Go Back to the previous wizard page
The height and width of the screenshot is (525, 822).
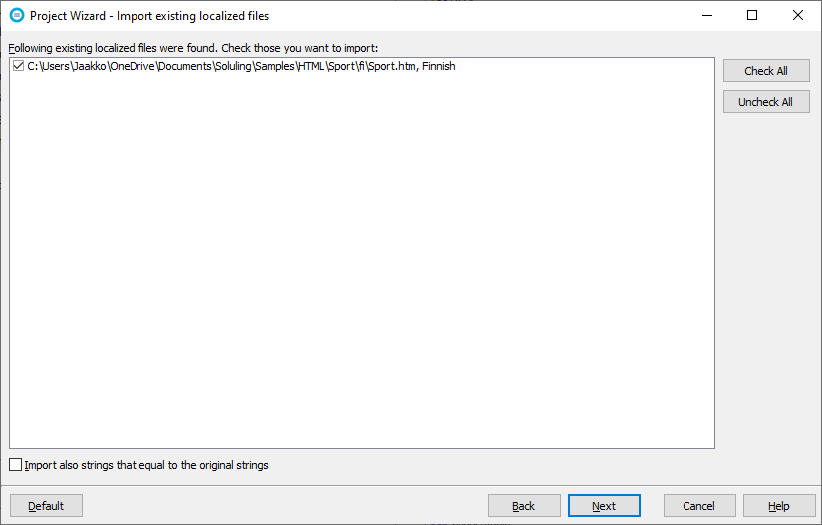(x=524, y=506)
